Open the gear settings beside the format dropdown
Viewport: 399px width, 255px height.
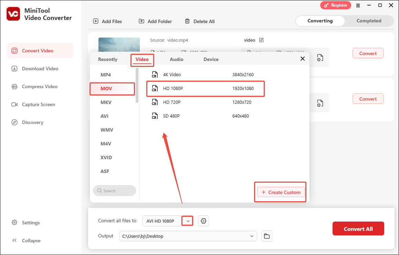pos(203,221)
